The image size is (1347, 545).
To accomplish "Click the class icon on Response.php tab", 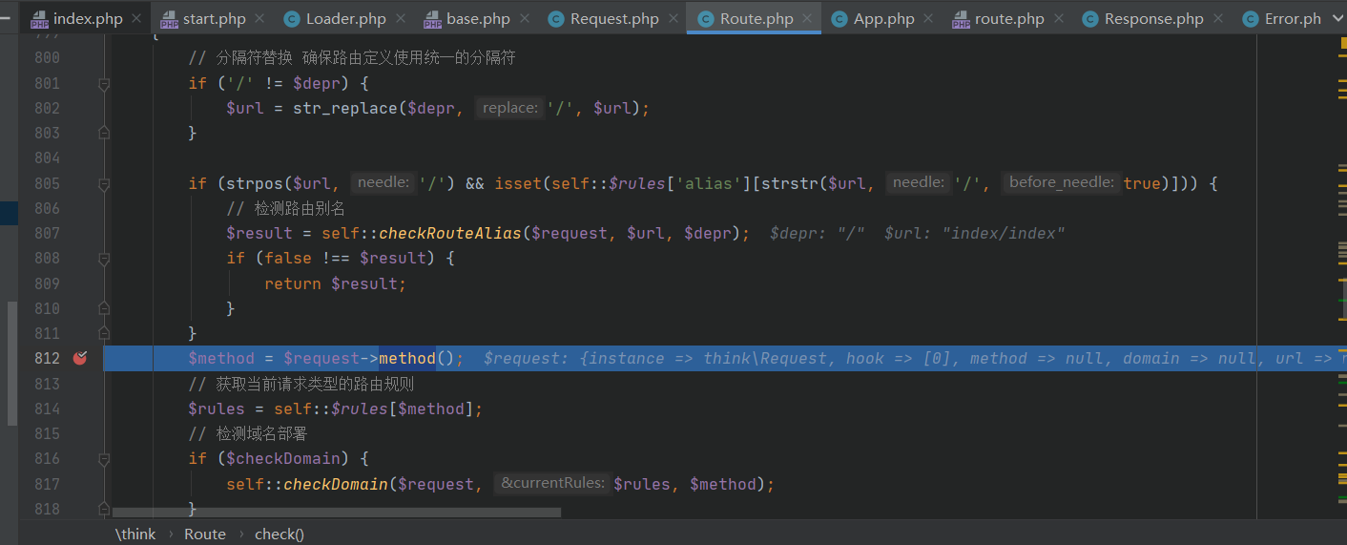I will (1089, 19).
